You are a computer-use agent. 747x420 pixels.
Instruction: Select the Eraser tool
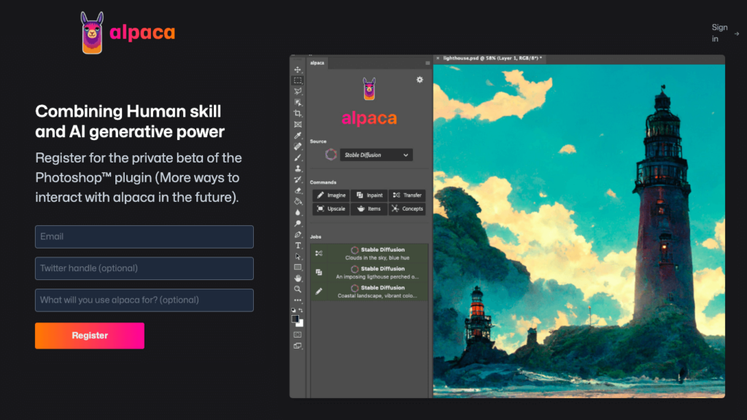[x=298, y=190]
